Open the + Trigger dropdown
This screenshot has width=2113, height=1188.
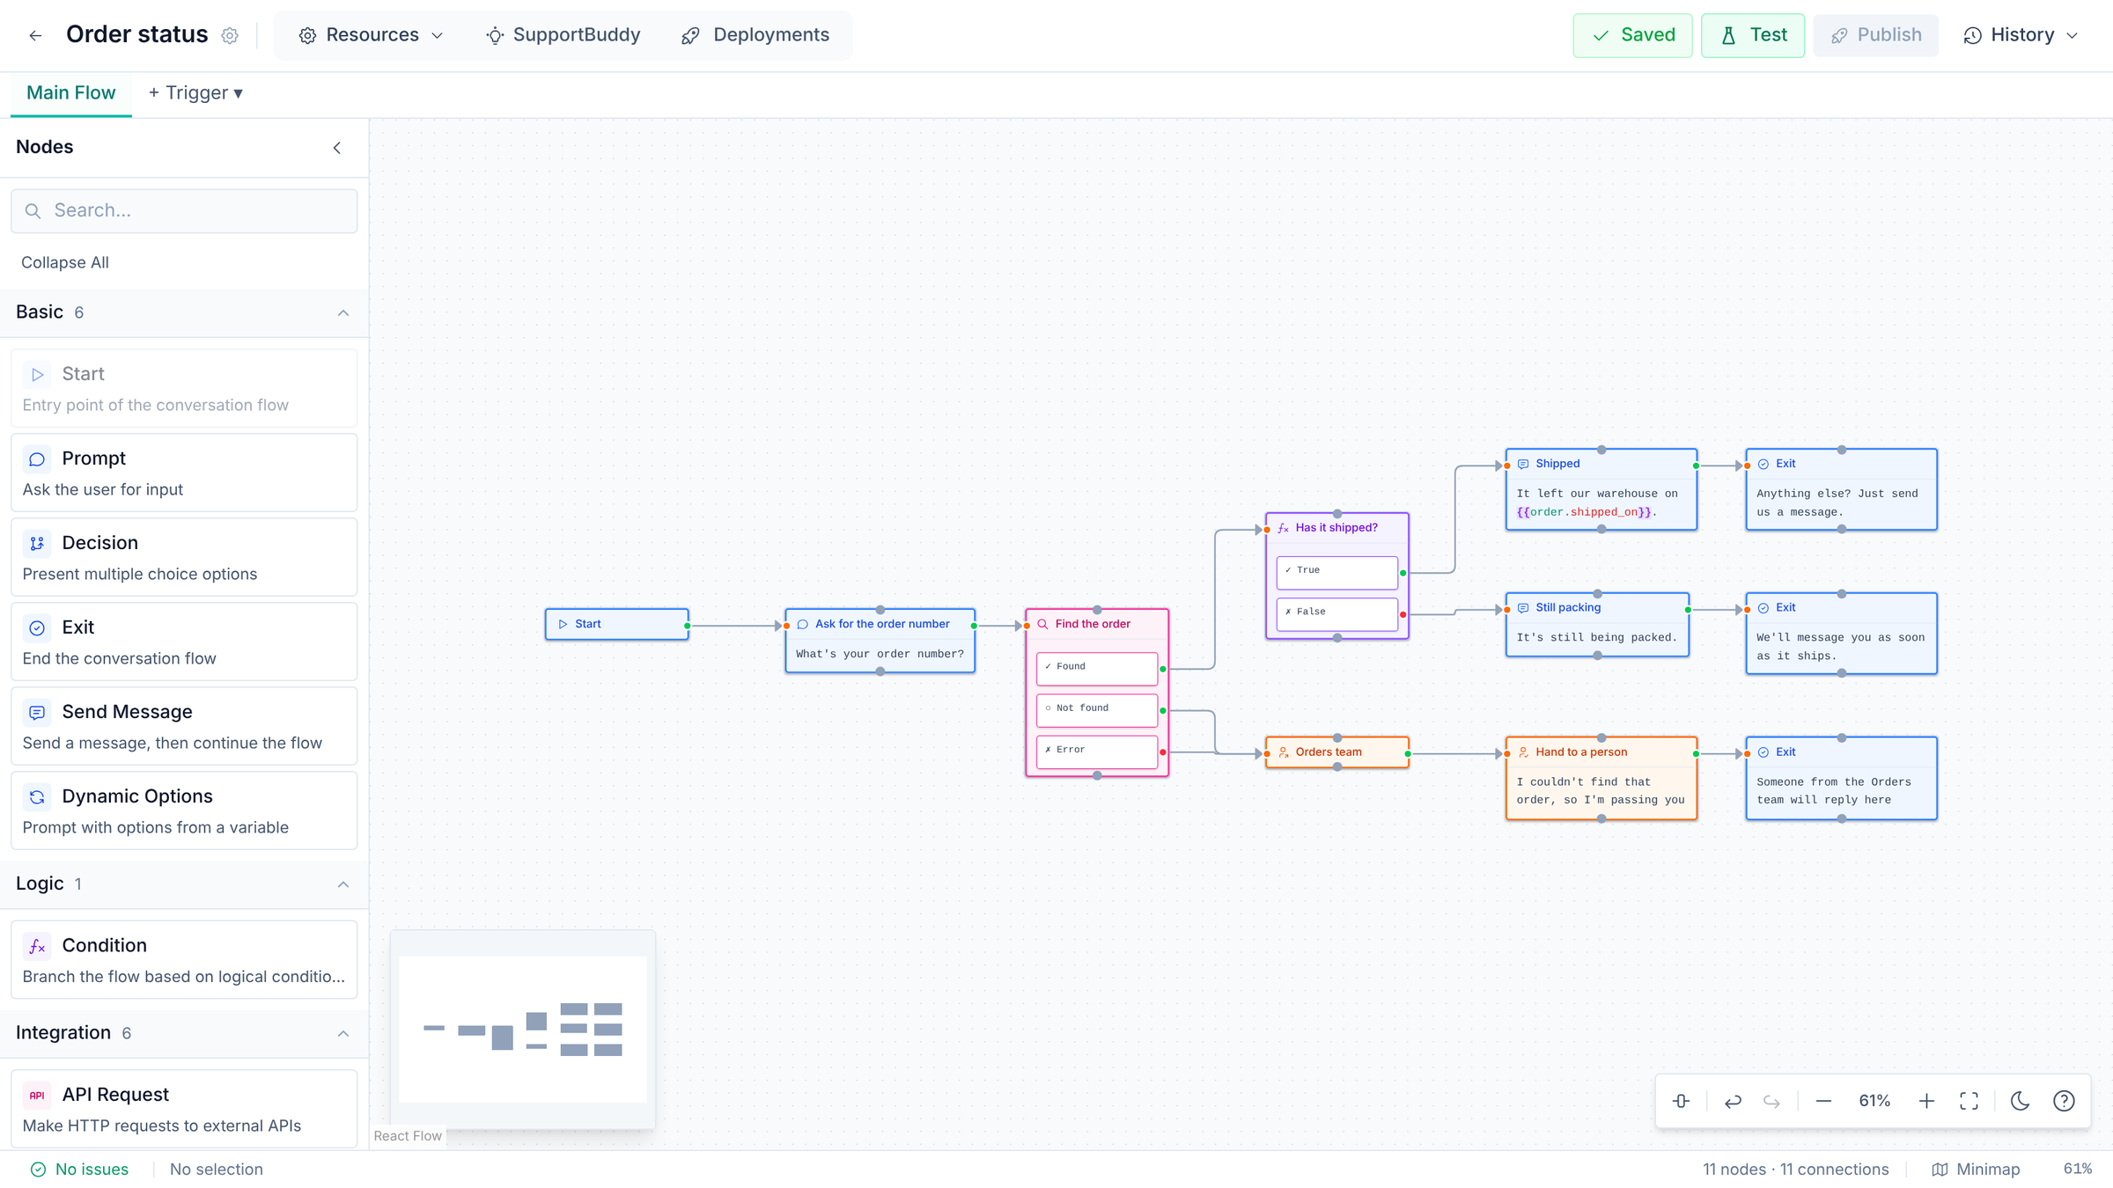click(195, 93)
